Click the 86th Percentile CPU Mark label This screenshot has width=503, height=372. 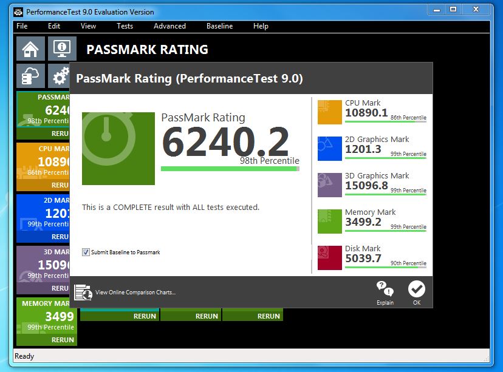[408, 118]
